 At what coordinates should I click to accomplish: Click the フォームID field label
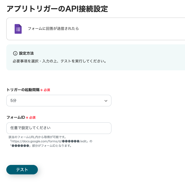tap(16, 117)
